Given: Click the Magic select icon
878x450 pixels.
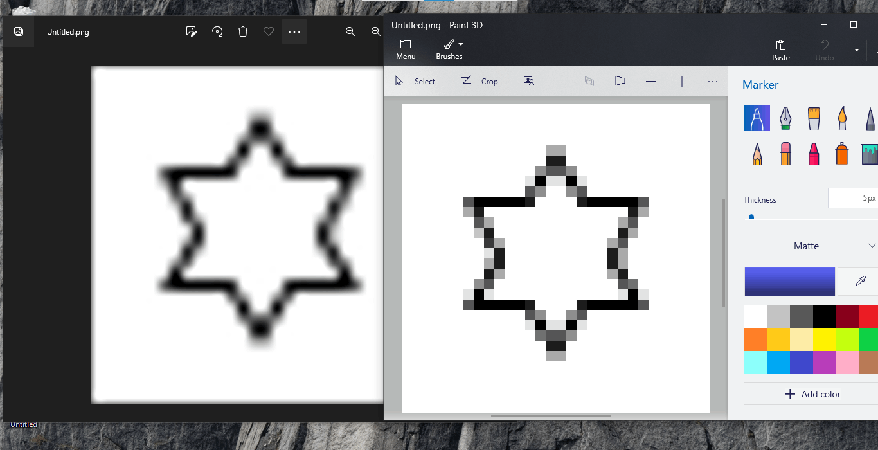Looking at the screenshot, I should pos(529,81).
